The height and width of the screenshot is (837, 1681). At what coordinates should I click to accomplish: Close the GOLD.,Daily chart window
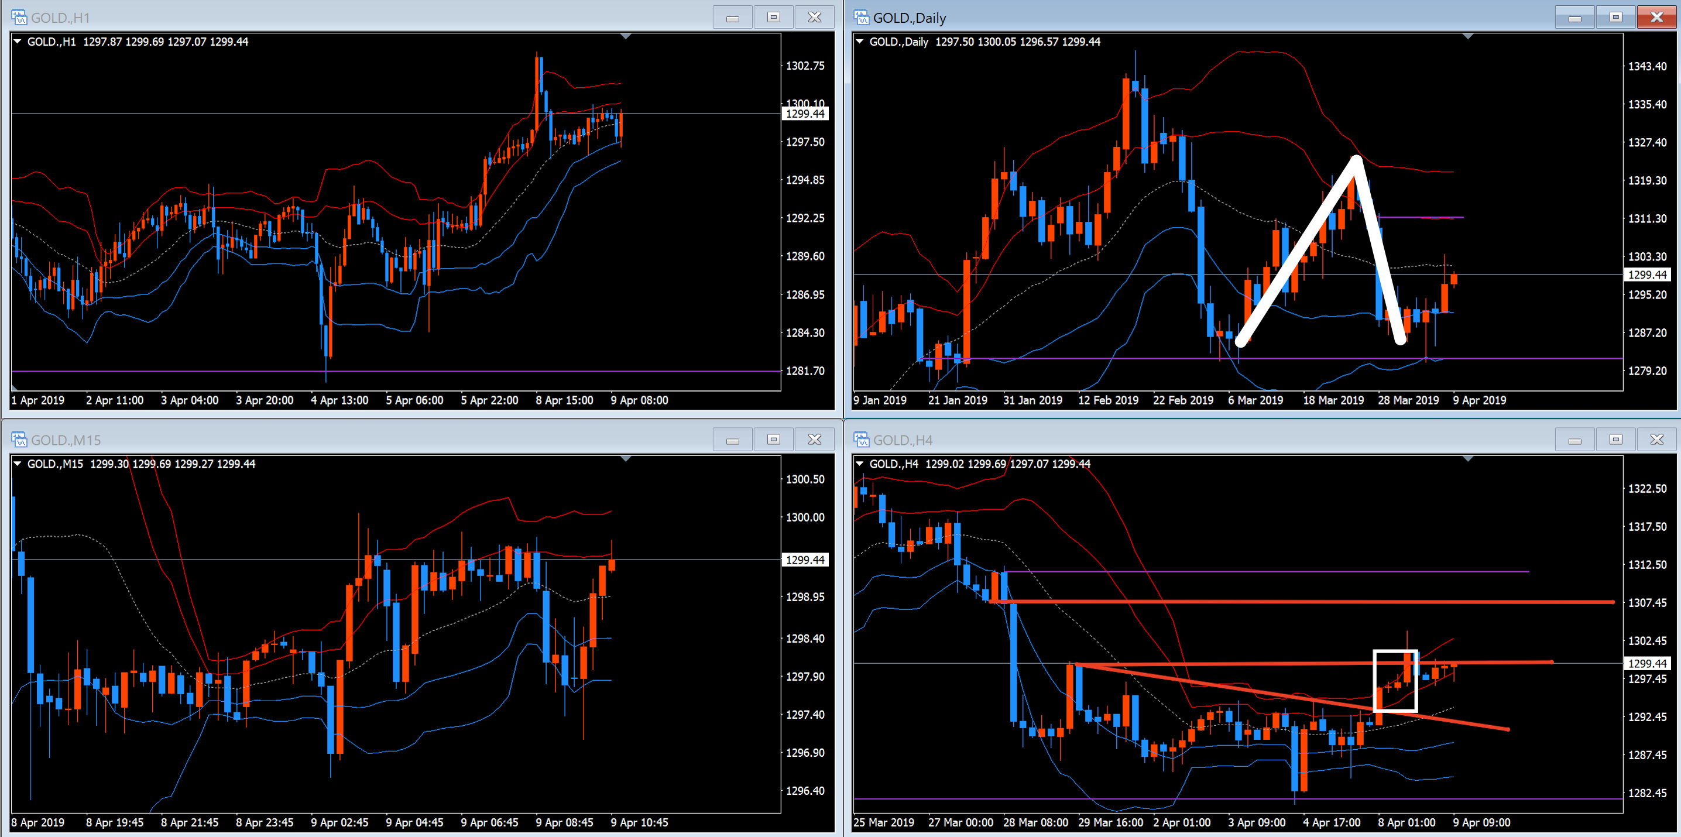click(x=1656, y=17)
